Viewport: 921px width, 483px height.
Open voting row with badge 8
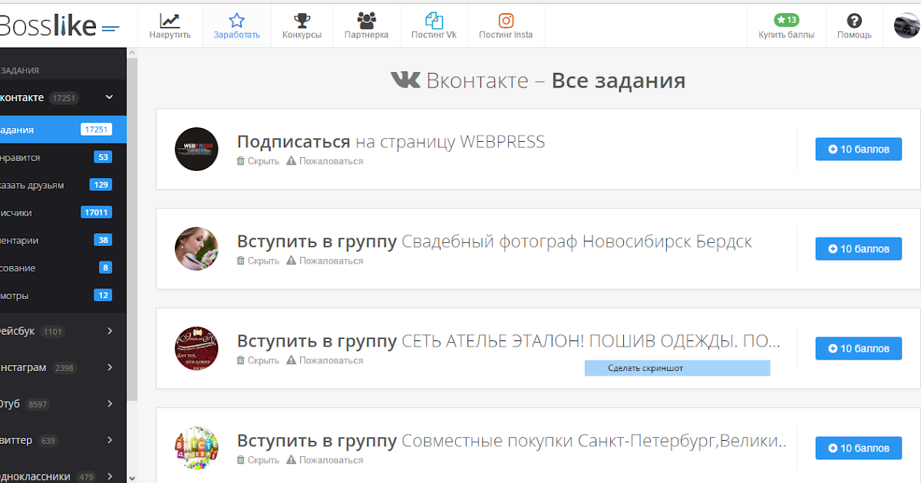tap(63, 268)
